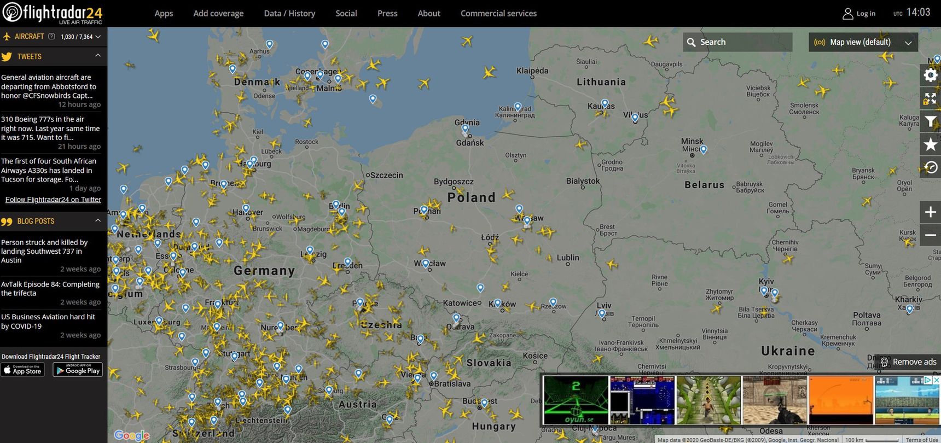The image size is (941, 443).
Task: Open bookmarks star icon
Action: (930, 144)
